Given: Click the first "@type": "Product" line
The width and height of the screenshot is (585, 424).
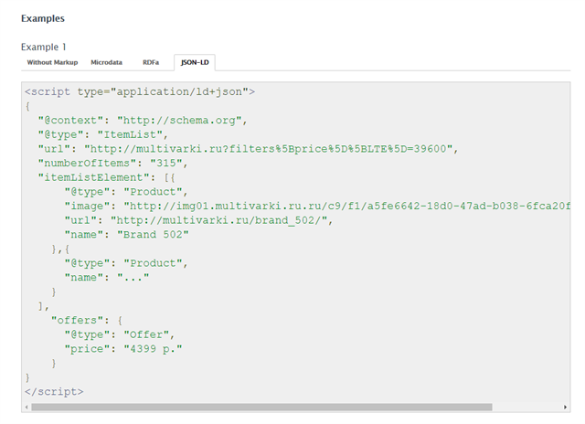Looking at the screenshot, I should coord(126,192).
